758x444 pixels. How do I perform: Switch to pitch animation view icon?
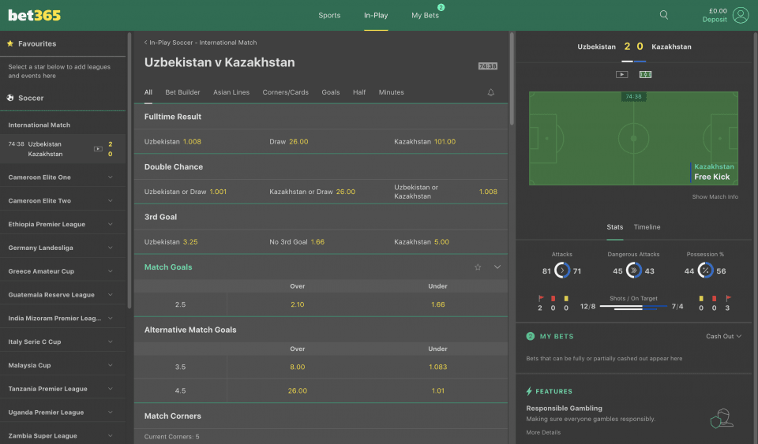[x=645, y=74]
